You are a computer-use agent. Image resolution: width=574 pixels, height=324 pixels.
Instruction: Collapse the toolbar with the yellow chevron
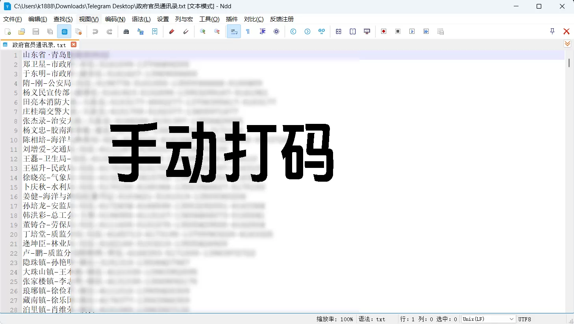click(567, 44)
